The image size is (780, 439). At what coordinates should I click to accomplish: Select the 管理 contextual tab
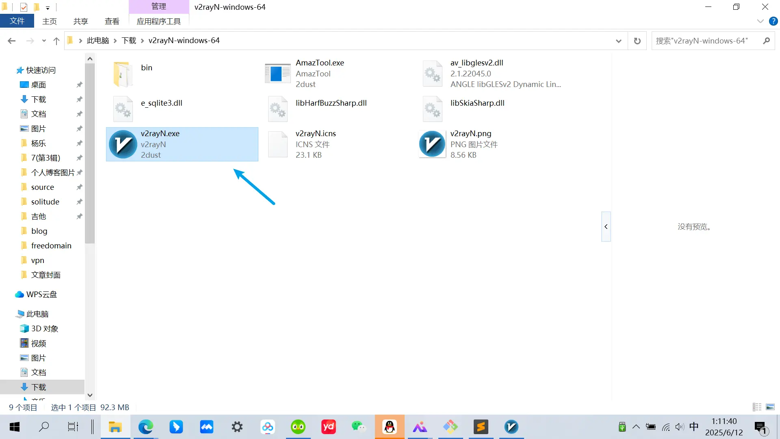click(159, 7)
